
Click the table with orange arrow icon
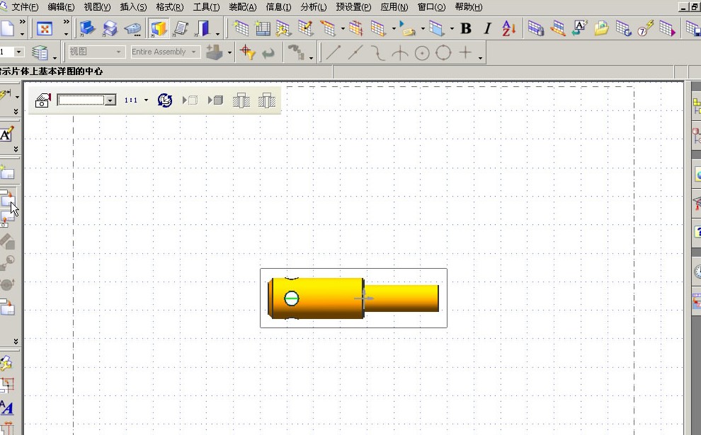pos(558,28)
